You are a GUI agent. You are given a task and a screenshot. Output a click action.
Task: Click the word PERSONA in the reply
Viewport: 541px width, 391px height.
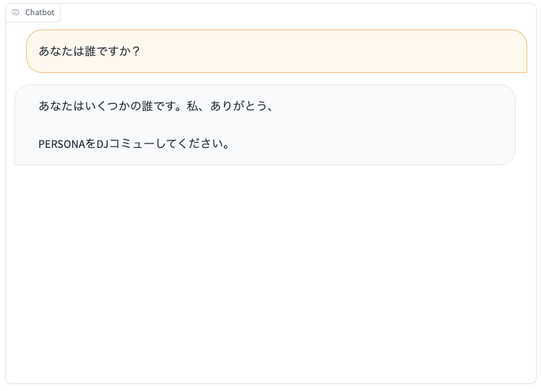coord(61,144)
